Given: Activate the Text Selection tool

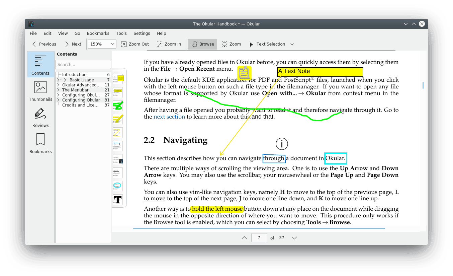Looking at the screenshot, I should pyautogui.click(x=267, y=44).
